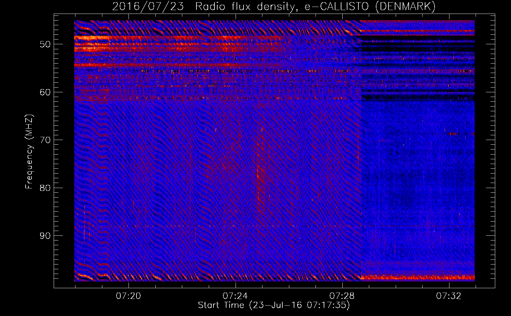This screenshot has width=511, height=316.
Task: Click the 70 frequency tick label
Action: pyautogui.click(x=45, y=140)
